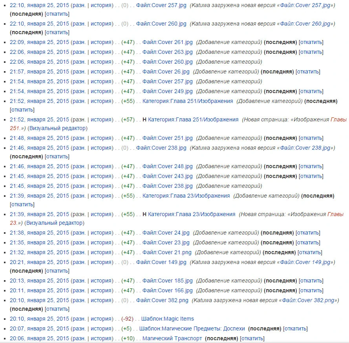Viewport: 349px width, 343px height.
Task: Open Файл:Cover 166.jpg file link
Action: [x=167, y=290]
